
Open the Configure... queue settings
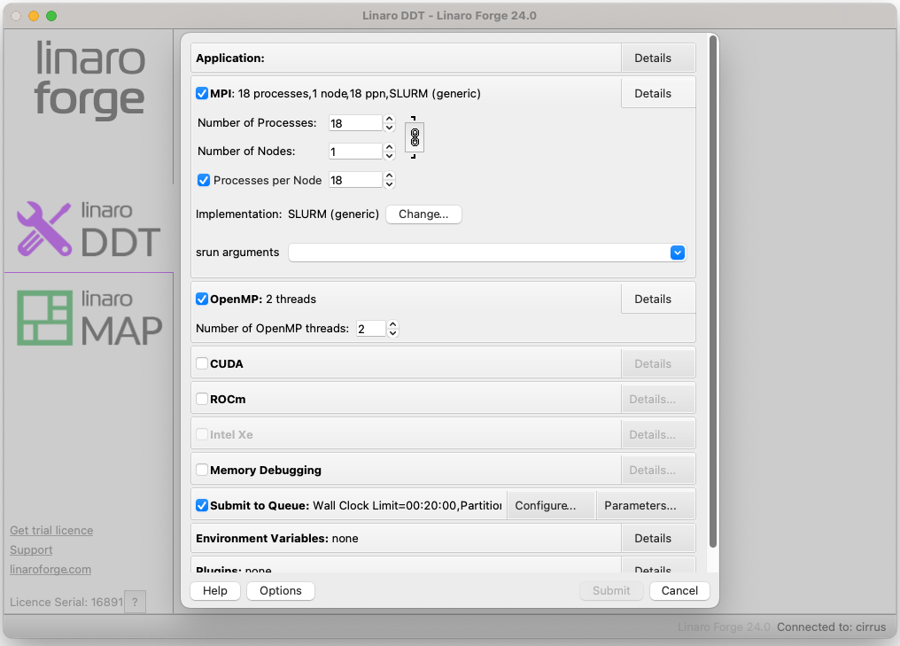coord(545,505)
